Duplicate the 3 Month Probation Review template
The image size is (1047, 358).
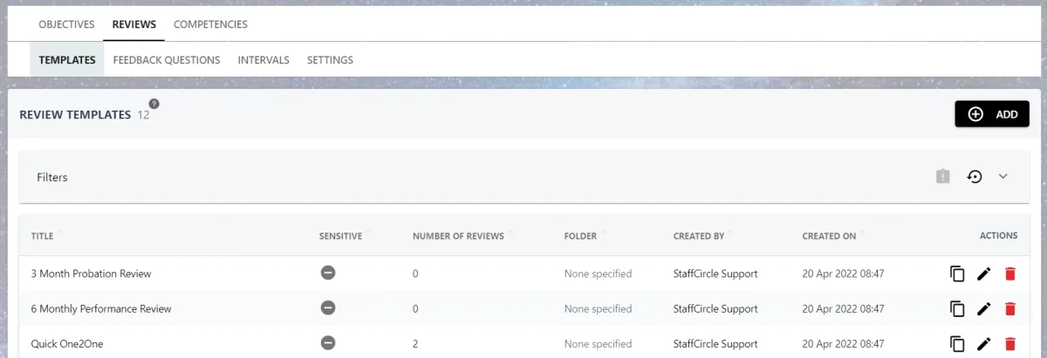pos(957,274)
